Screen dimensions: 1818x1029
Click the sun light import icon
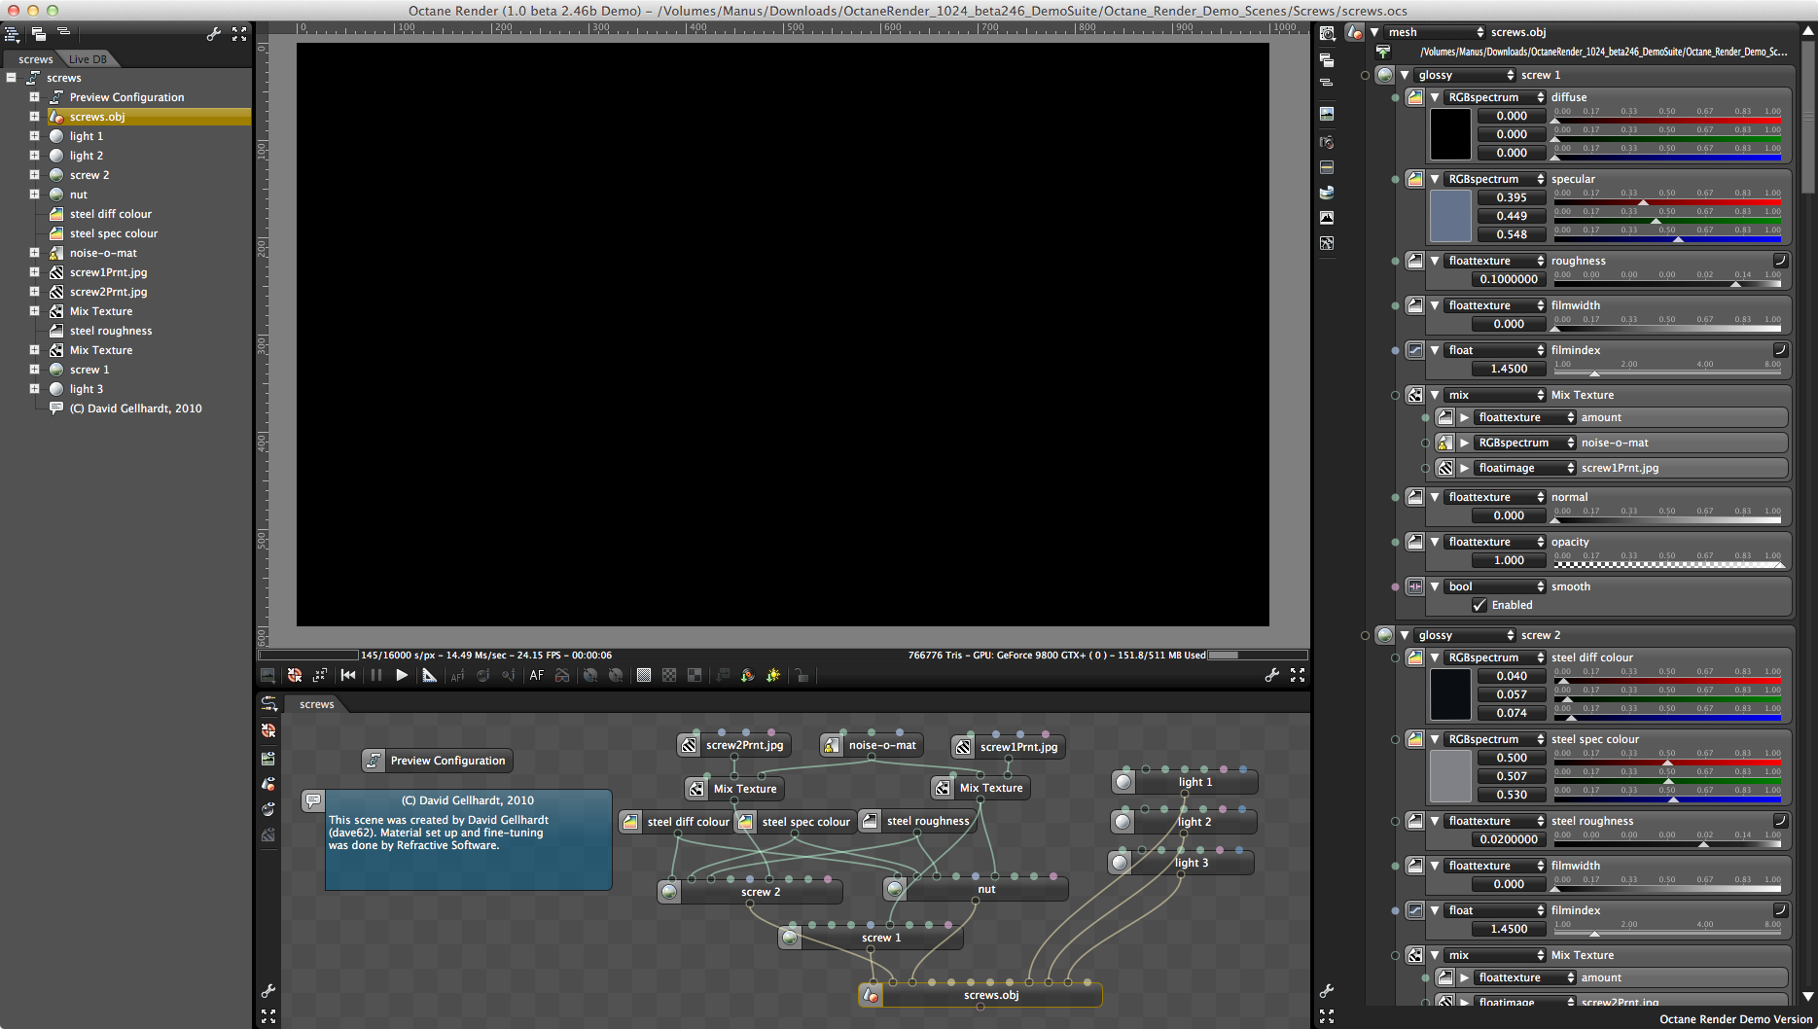[x=773, y=675]
